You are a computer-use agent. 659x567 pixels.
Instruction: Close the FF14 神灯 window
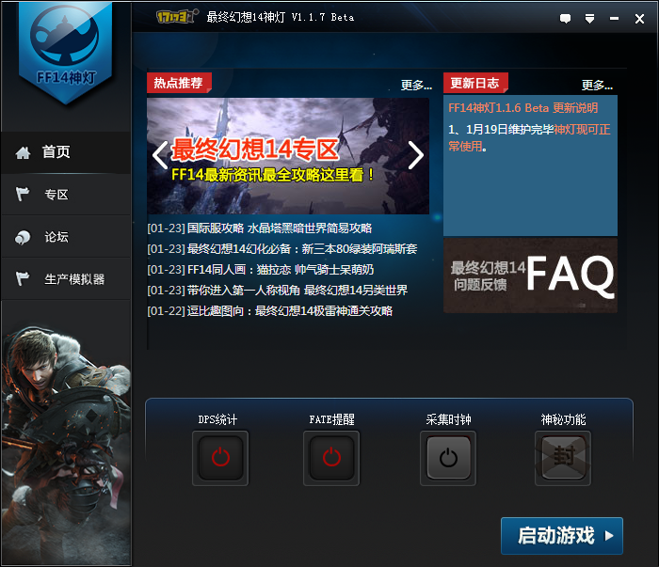(639, 19)
